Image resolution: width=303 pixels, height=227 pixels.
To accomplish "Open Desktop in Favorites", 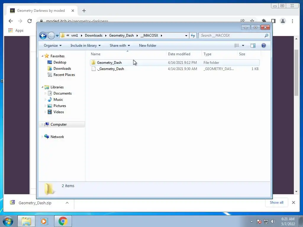I will [x=60, y=62].
